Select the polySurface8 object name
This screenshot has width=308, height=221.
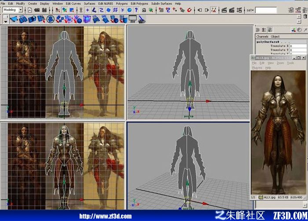pyautogui.click(x=268, y=42)
